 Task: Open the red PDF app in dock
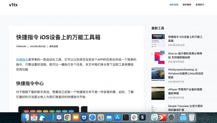[163, 117]
